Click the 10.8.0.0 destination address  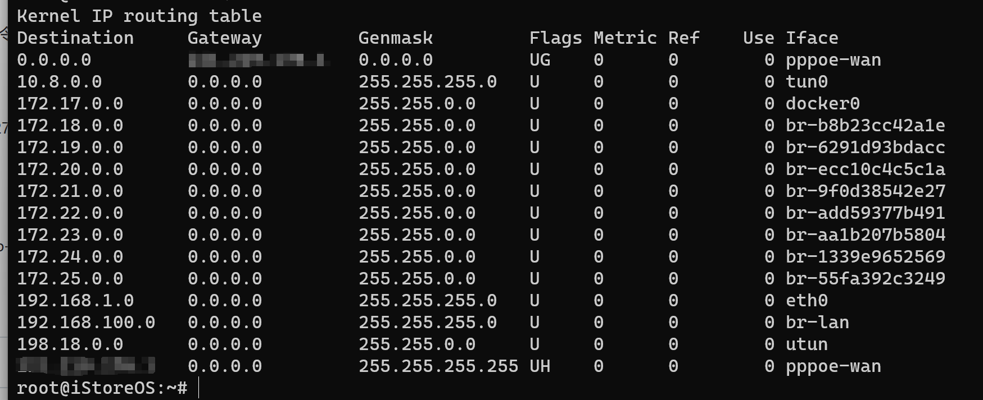(x=59, y=81)
